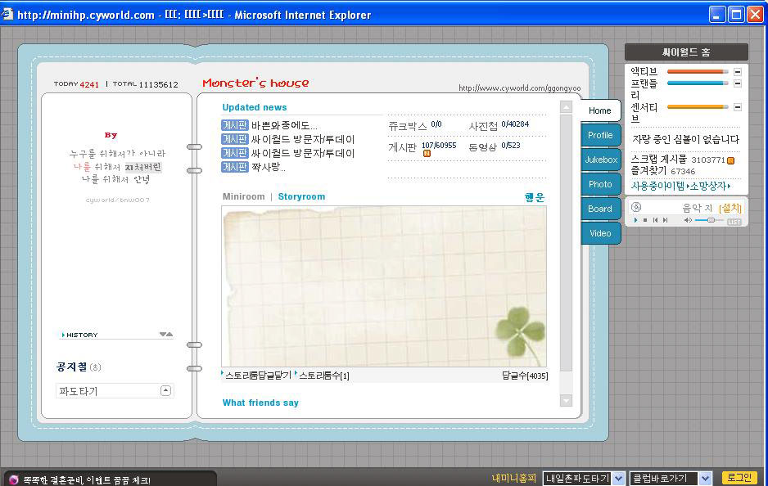Open the post '짝사랑..'
The width and height of the screenshot is (768, 486).
(268, 167)
